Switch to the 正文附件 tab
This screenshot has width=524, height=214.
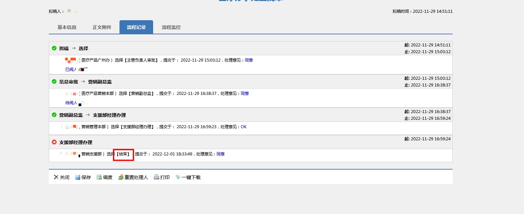(x=102, y=27)
